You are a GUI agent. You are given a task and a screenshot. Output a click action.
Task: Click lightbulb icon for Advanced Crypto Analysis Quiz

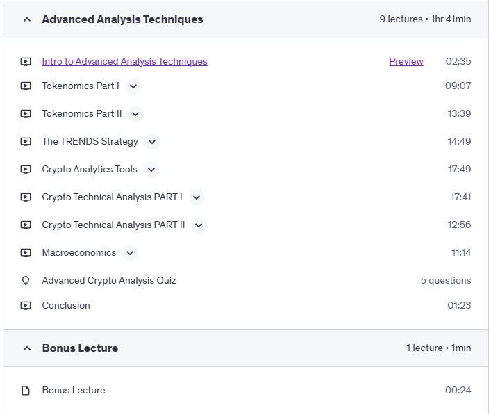click(x=26, y=281)
